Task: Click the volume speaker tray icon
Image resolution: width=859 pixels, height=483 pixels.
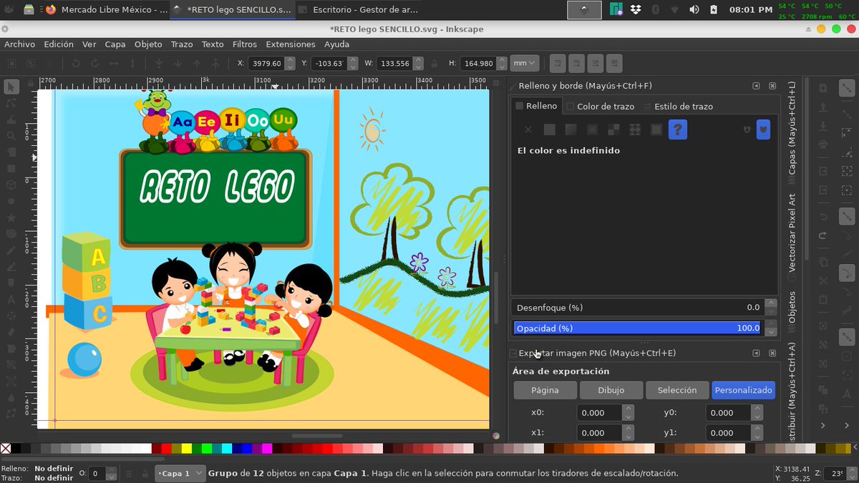Action: click(x=694, y=9)
